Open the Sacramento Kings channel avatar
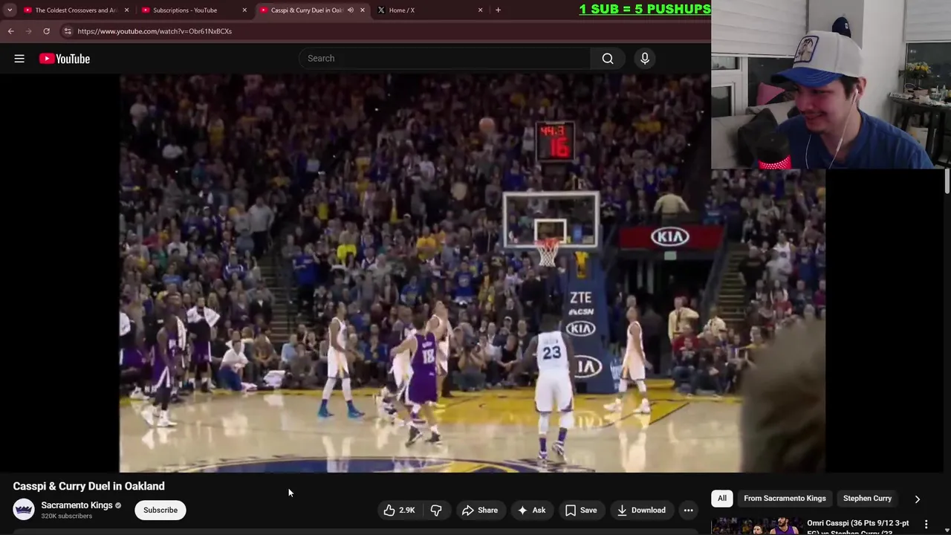Image resolution: width=951 pixels, height=535 pixels. coord(24,510)
